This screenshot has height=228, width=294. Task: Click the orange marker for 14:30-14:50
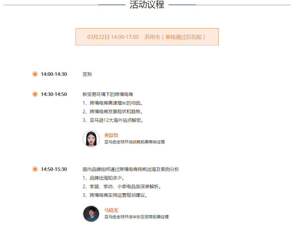[x=35, y=94]
